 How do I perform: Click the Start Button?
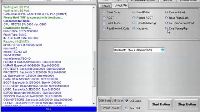(160, 105)
